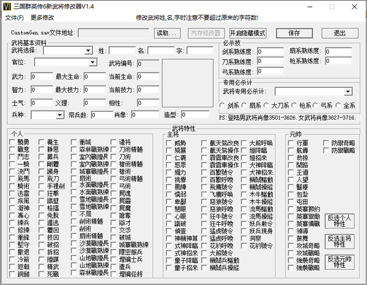Viewport: 367px width, 285px height.
Task: Open the 文件(F) menu
Action: coord(14,18)
